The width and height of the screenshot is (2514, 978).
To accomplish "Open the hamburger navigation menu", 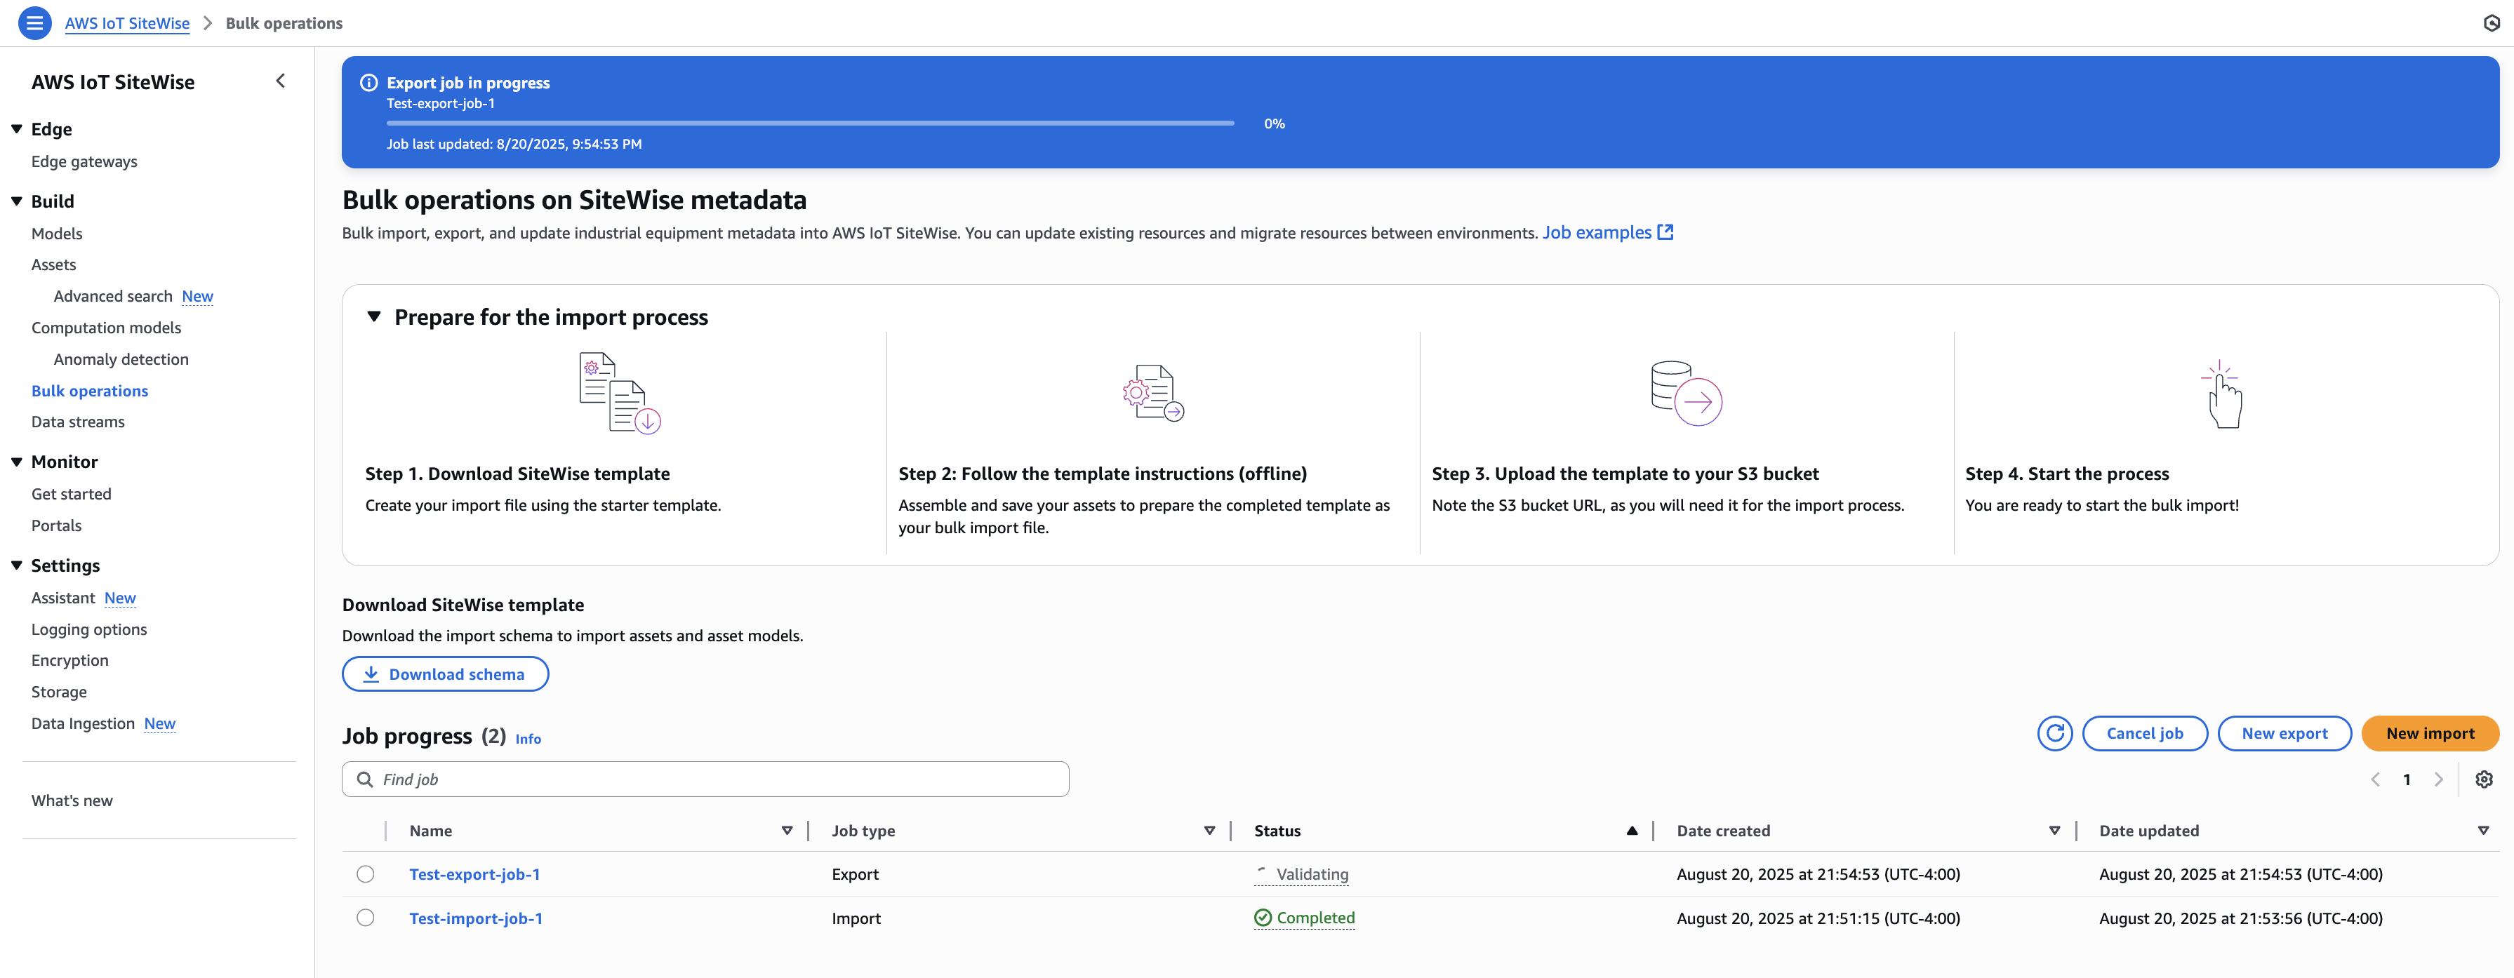I will 35,22.
